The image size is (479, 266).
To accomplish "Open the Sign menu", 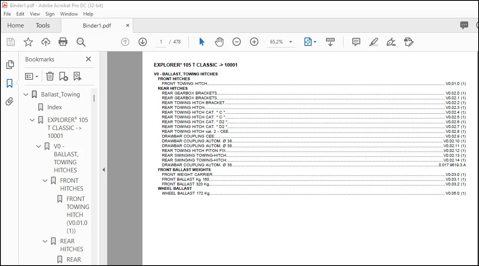I will click(50, 14).
